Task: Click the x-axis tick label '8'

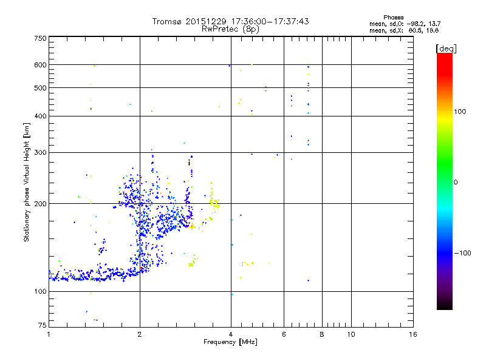Action: pos(322,334)
